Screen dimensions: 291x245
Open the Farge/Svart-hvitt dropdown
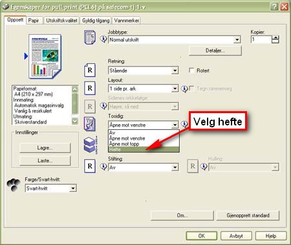pyautogui.click(x=73, y=189)
